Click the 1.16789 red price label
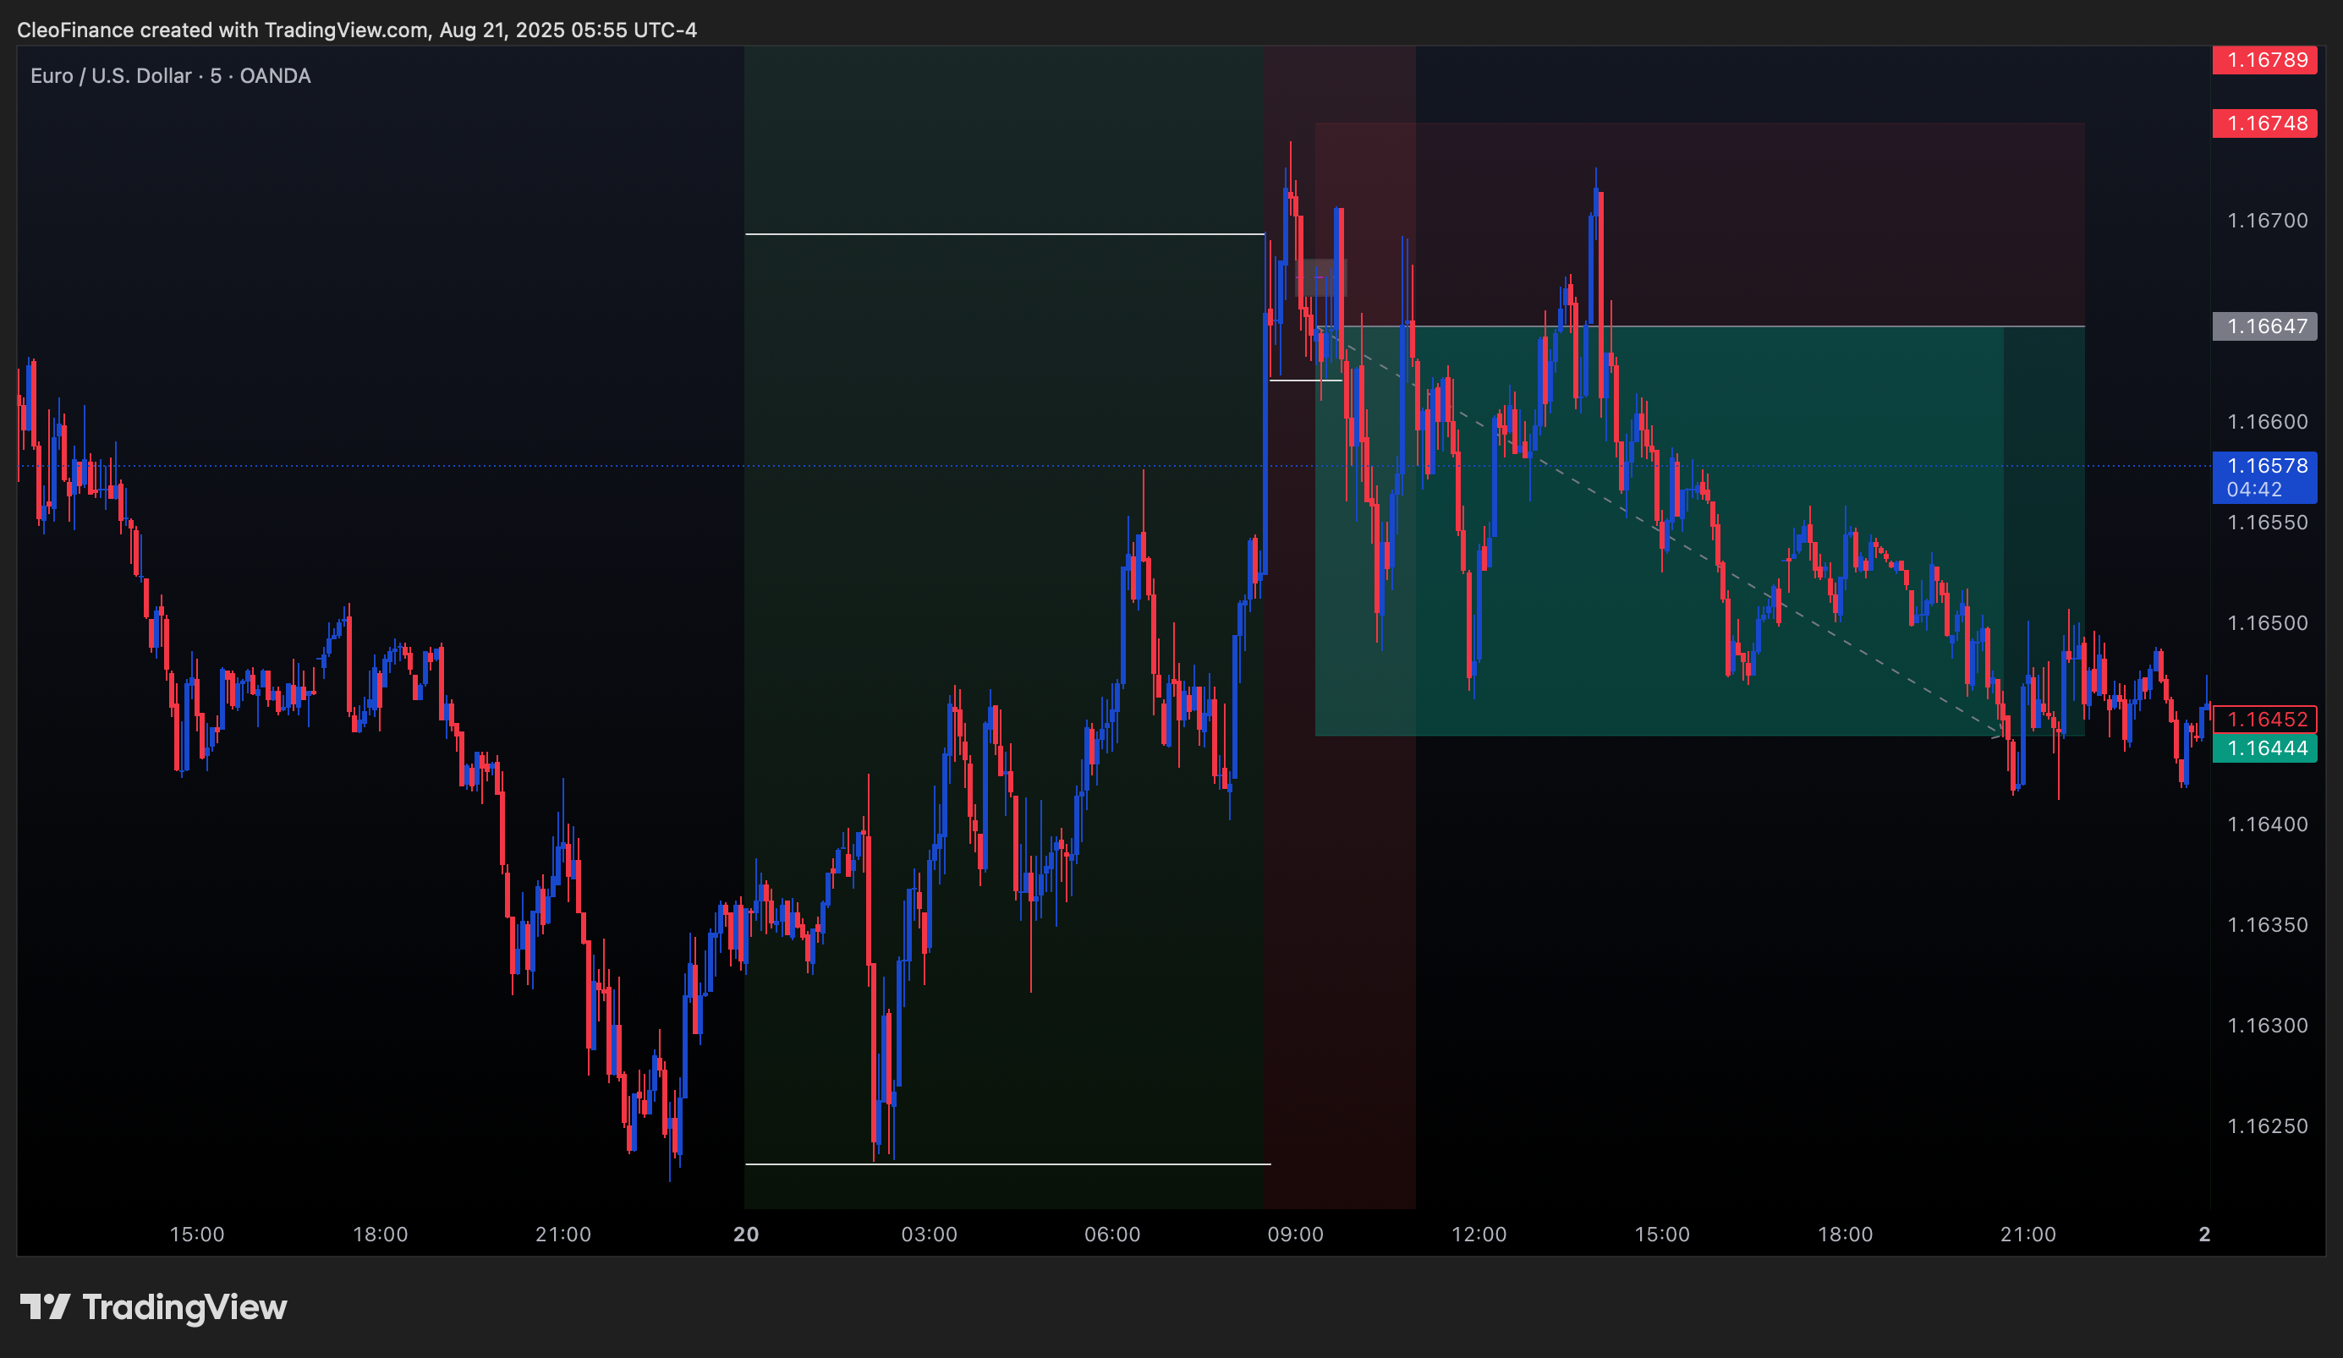 [x=2264, y=60]
